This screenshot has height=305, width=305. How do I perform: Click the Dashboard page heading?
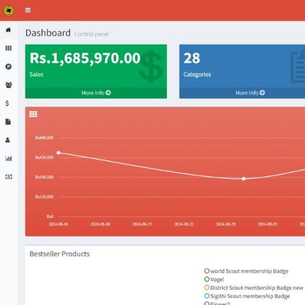tap(48, 33)
